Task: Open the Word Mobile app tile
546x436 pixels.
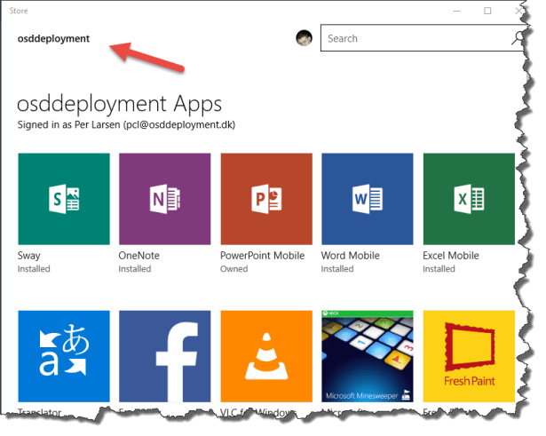Action: pos(368,199)
